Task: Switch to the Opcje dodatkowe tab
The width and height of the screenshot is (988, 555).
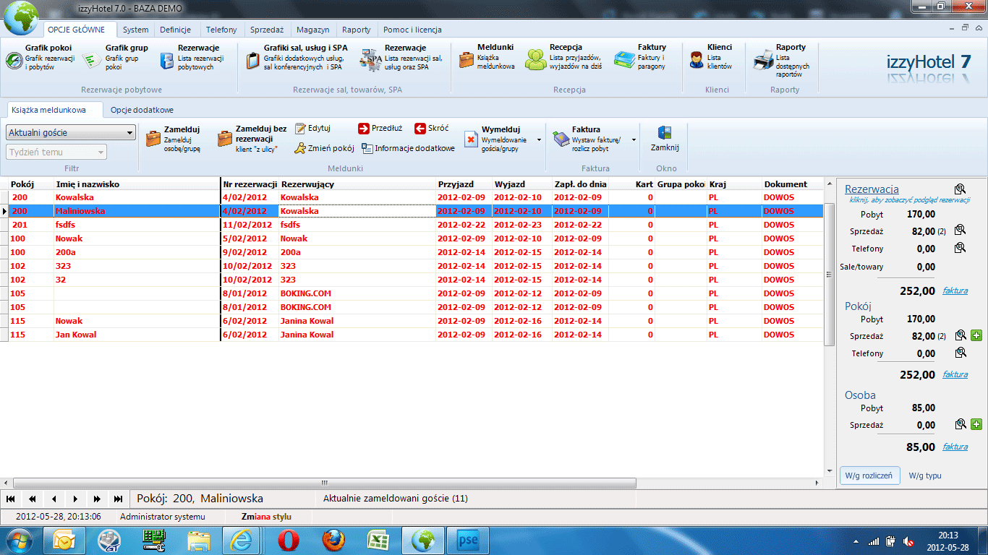Action: (x=142, y=111)
